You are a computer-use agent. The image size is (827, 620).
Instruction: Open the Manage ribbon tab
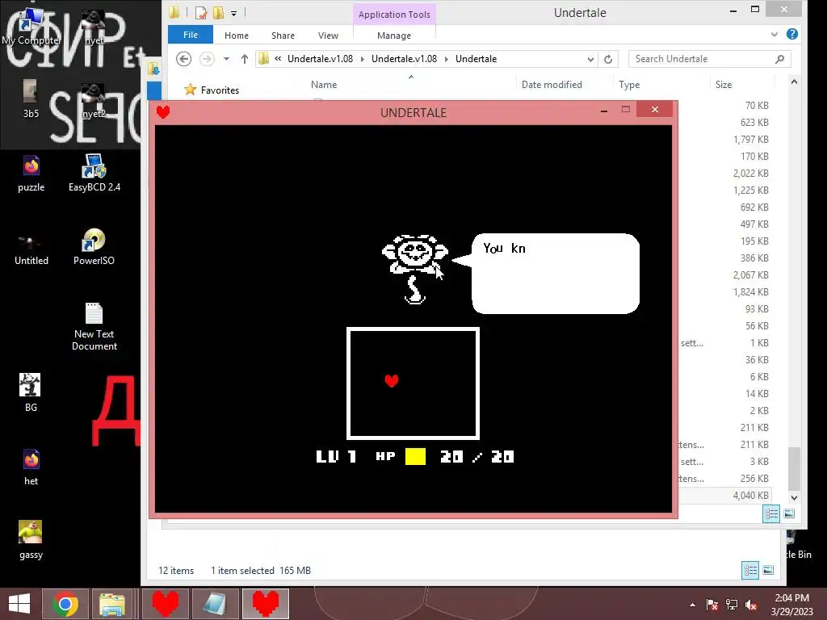[x=394, y=36]
